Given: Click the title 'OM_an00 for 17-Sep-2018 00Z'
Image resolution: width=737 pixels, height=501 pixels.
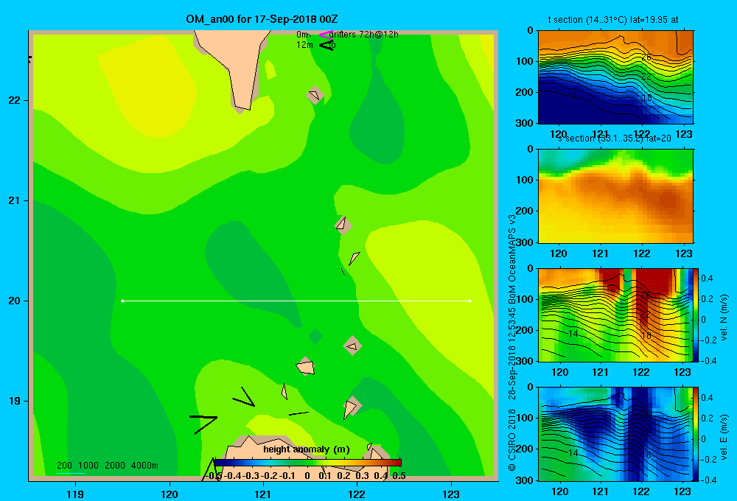Looking at the screenshot, I should click(x=262, y=19).
